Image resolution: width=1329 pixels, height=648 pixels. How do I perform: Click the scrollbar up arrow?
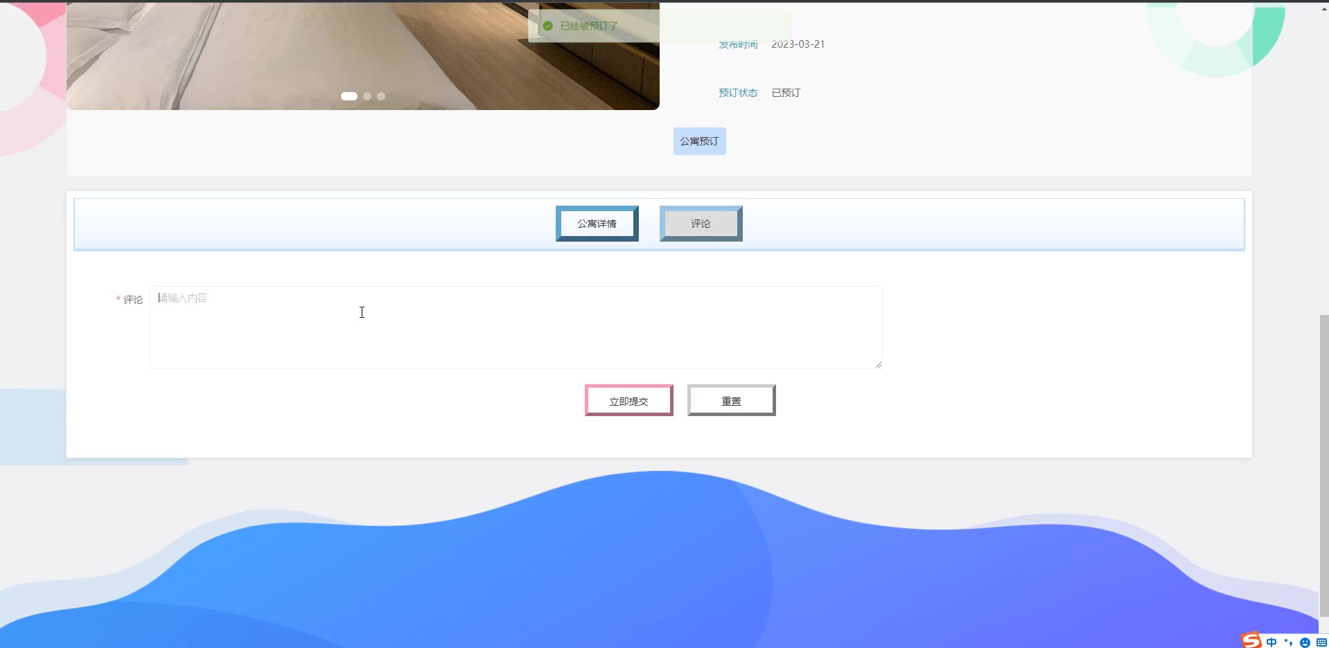(x=1323, y=9)
